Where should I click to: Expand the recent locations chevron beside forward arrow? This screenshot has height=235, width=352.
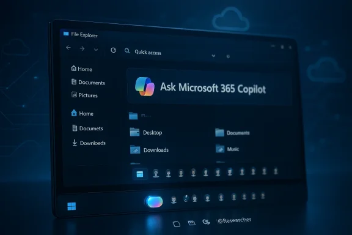(96, 50)
